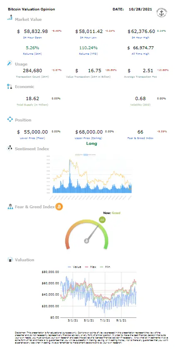This screenshot has height=351, width=183.
Task: Click the green Long position text
Action: 91,144
